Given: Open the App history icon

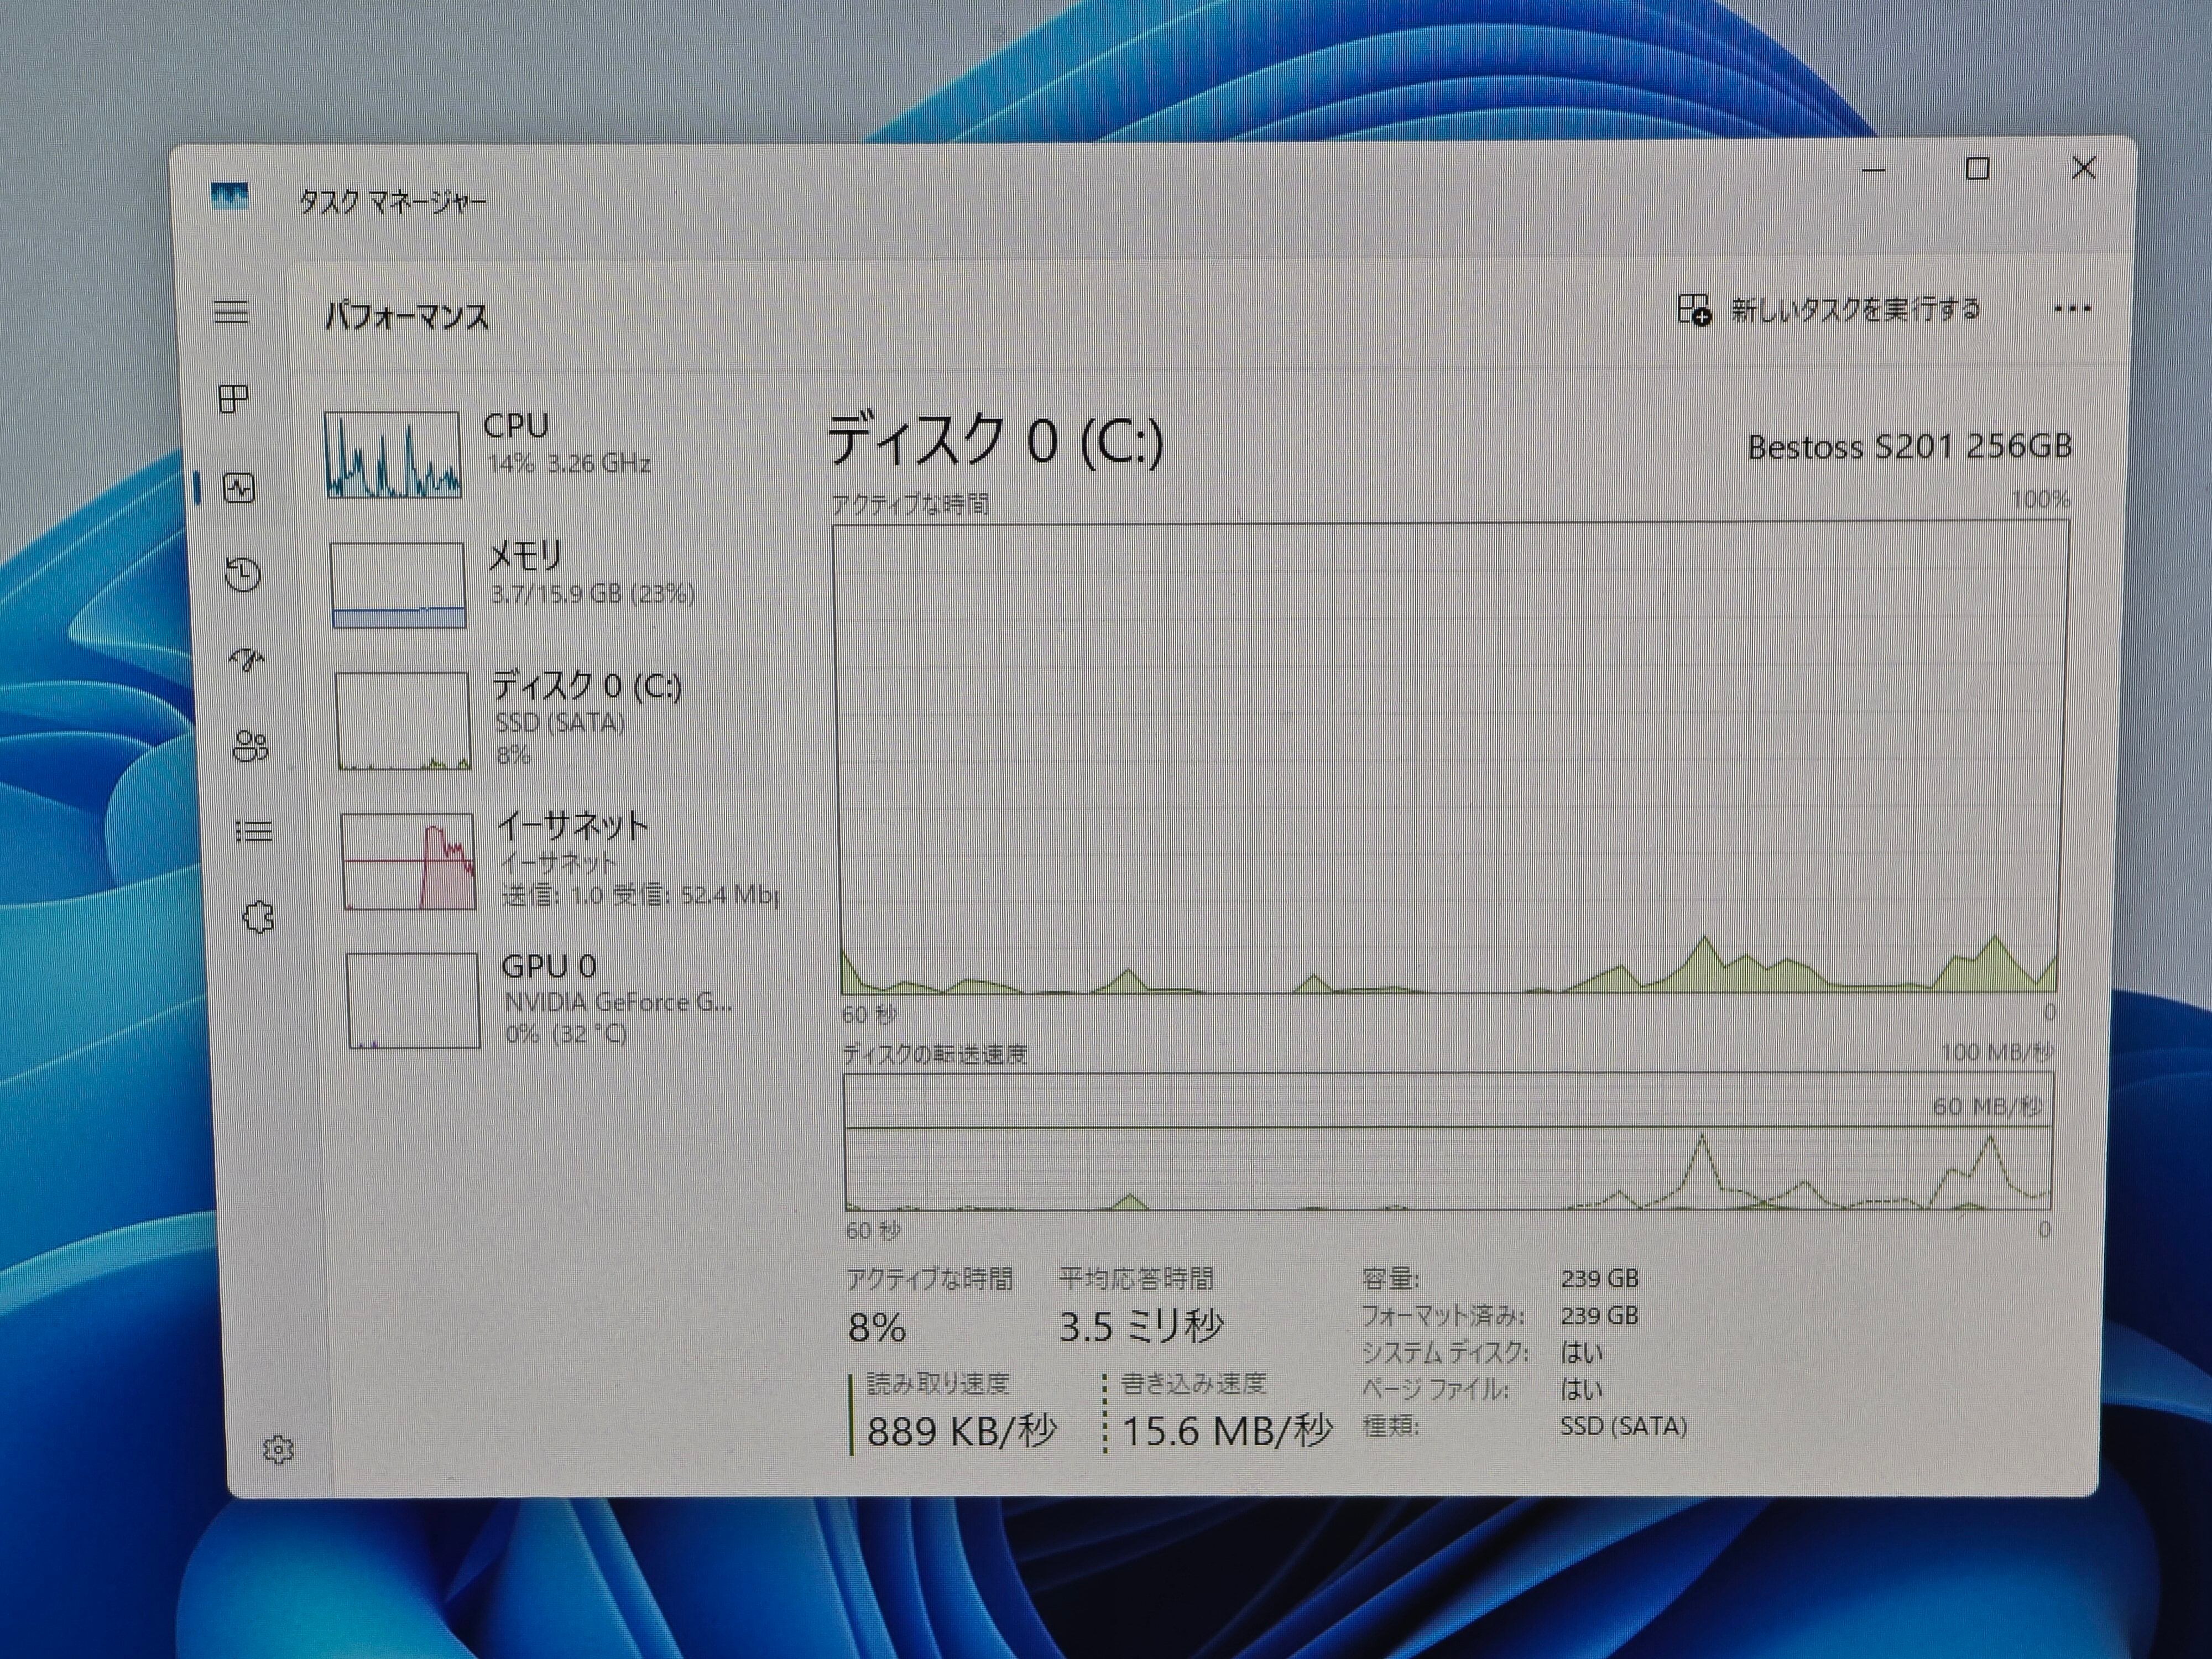Looking at the screenshot, I should 243,574.
